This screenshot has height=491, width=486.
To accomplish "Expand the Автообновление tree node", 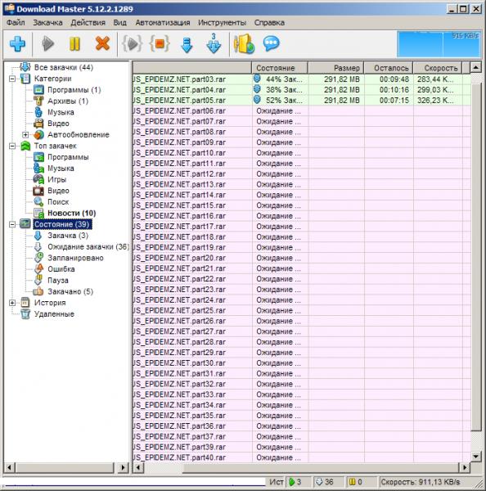I will click(25, 135).
